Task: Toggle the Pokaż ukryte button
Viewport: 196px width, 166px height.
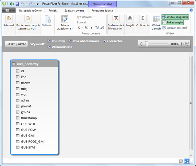Action: click(x=173, y=22)
